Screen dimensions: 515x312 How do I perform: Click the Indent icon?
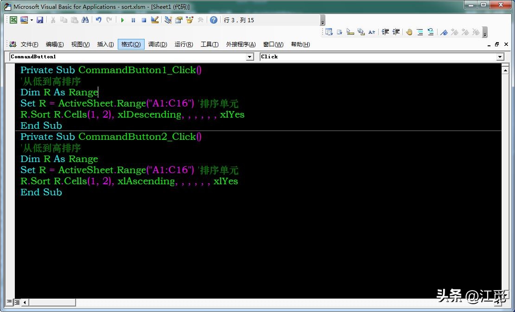point(385,32)
